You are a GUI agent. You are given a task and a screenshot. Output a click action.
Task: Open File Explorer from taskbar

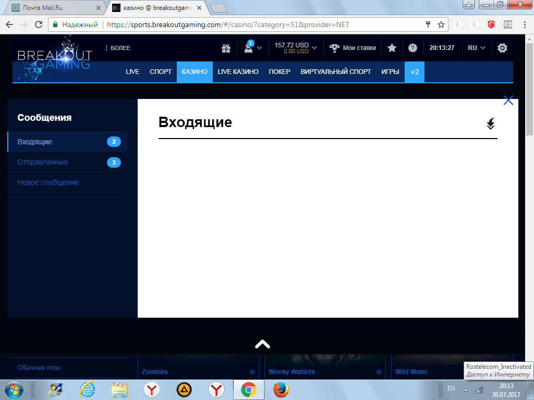pyautogui.click(x=119, y=390)
